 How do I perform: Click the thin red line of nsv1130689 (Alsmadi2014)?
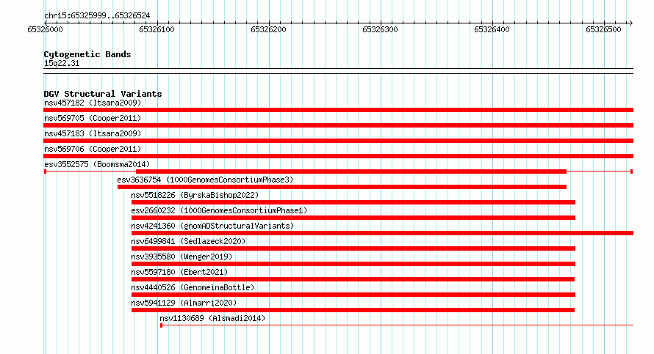coord(397,325)
